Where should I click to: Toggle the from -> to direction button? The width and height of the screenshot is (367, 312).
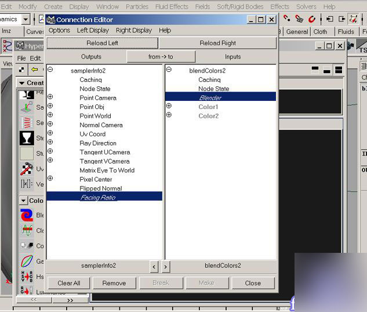coord(161,57)
